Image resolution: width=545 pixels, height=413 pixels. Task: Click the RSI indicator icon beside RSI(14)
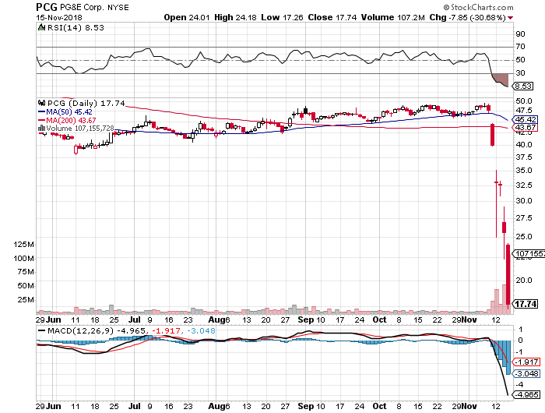coord(41,27)
